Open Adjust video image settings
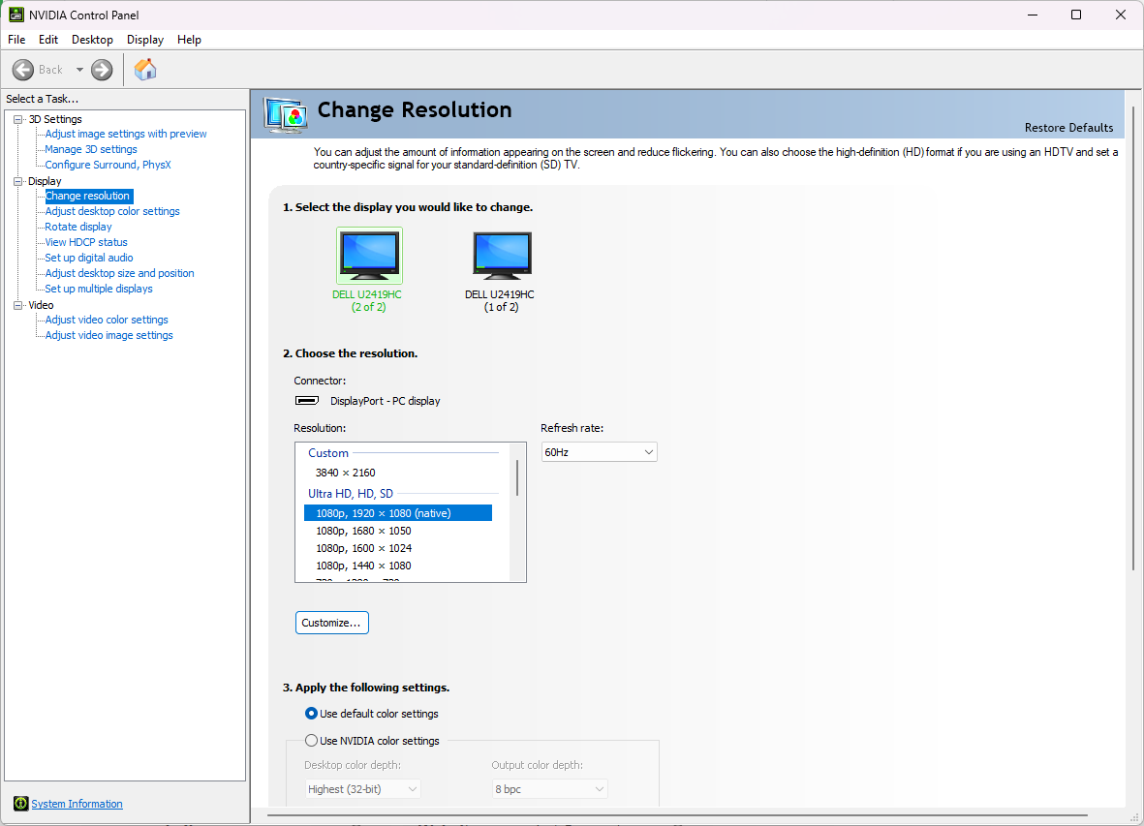This screenshot has width=1144, height=826. click(108, 335)
